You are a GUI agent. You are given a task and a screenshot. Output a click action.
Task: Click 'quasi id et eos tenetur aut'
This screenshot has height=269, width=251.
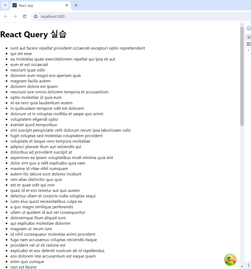pyautogui.click(x=45, y=191)
